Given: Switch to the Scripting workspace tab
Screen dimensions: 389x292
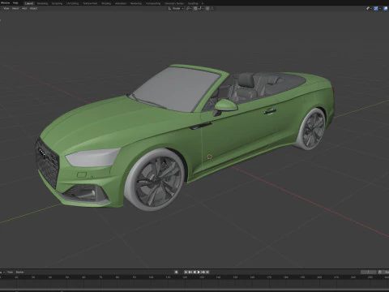Looking at the screenshot, I should click(x=193, y=3).
